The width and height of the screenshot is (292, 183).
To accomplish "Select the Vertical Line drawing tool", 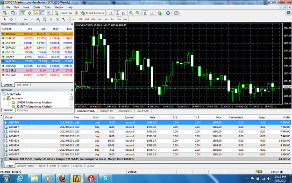I will pos(19,19).
